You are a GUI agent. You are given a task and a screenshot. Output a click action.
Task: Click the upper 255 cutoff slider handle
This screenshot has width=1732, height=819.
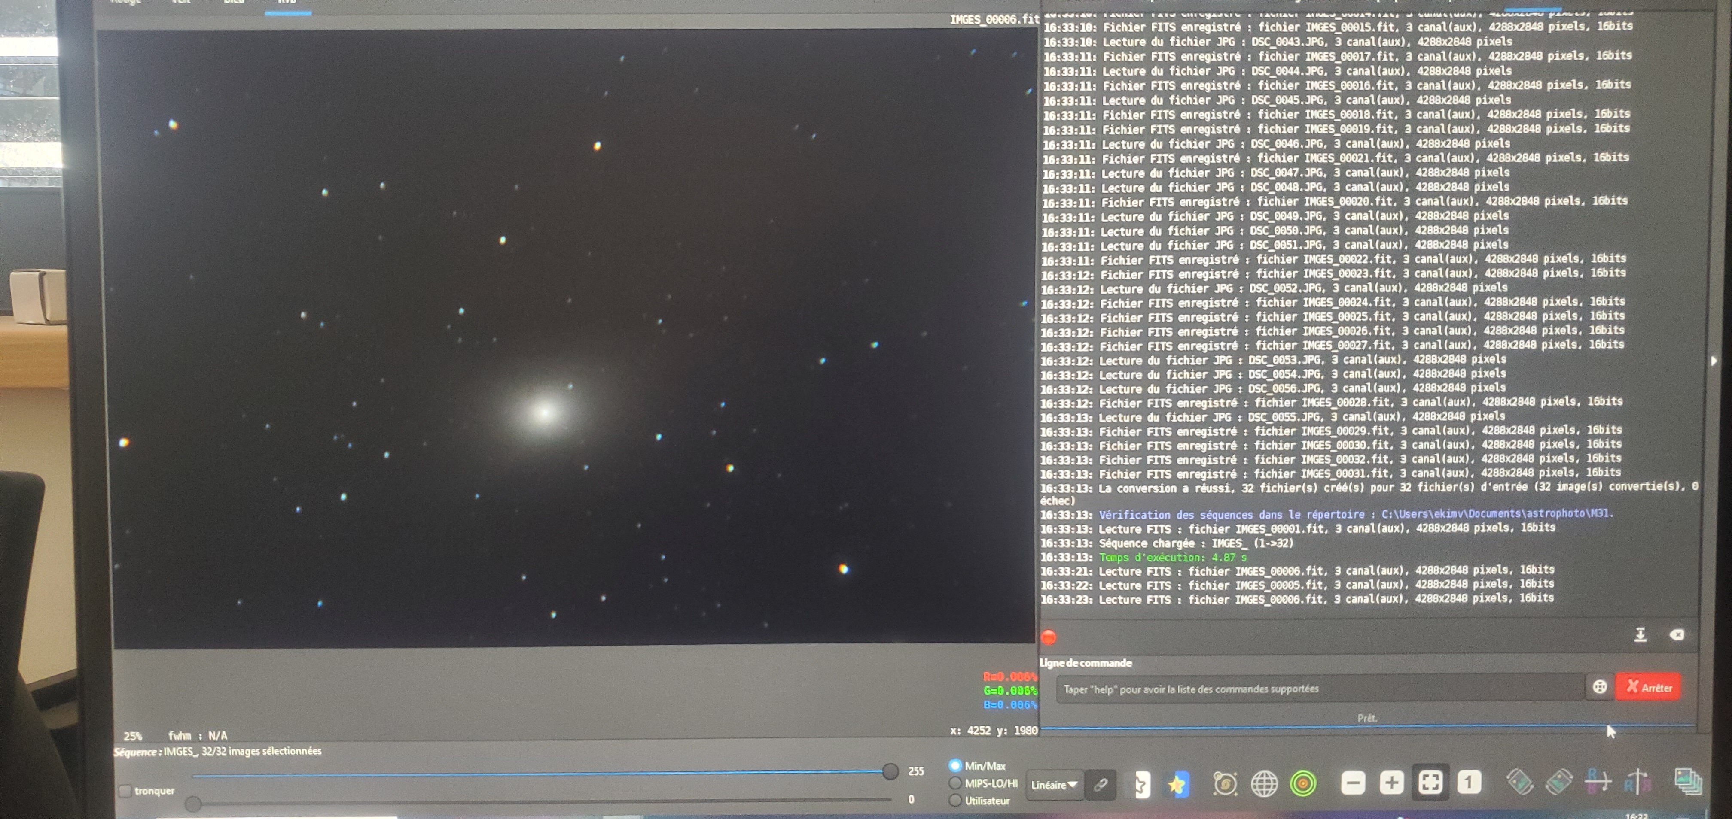(x=890, y=771)
